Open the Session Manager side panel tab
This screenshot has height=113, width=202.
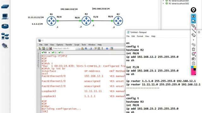[38, 60]
